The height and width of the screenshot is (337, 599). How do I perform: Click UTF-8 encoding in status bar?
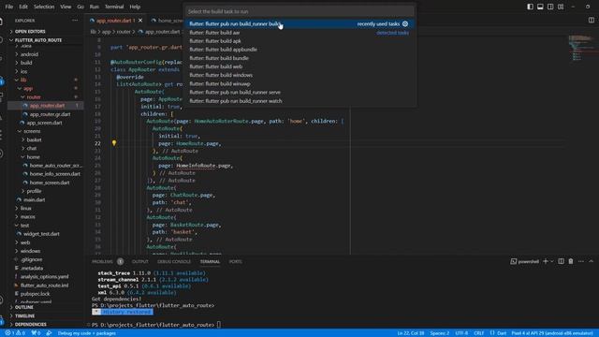click(x=461, y=333)
